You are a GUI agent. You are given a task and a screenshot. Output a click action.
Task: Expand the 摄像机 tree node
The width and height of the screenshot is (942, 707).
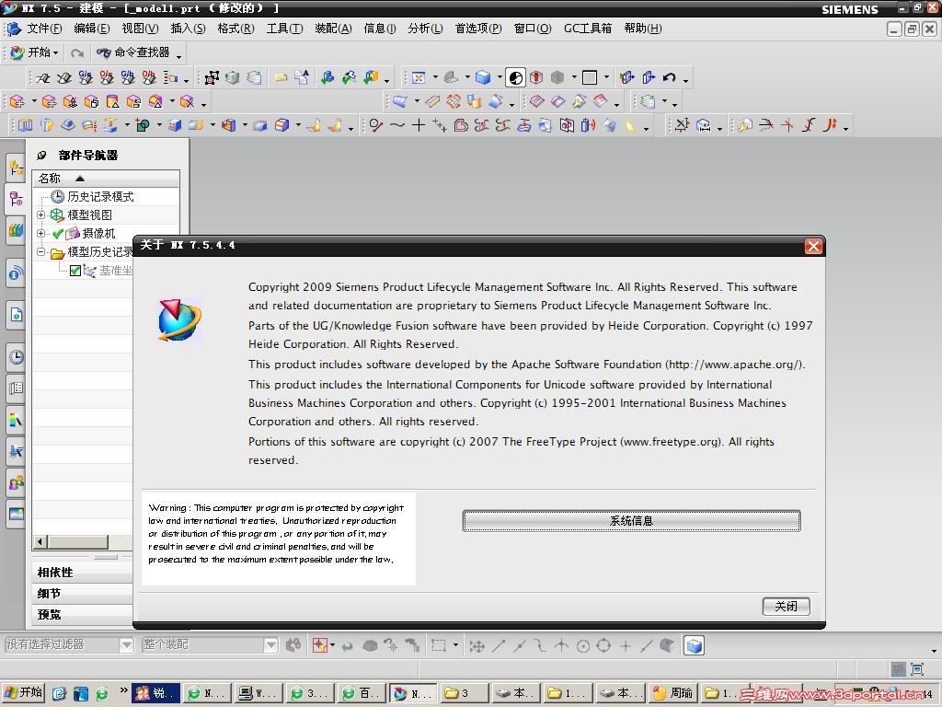pyautogui.click(x=40, y=233)
